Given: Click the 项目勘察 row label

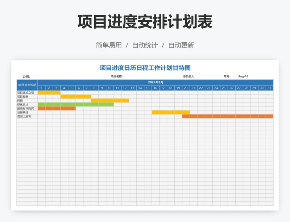Looking at the screenshot, I should [23, 96].
